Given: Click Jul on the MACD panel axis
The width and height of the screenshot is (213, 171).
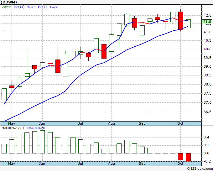Looking at the screenshot, I should coord(81,163).
